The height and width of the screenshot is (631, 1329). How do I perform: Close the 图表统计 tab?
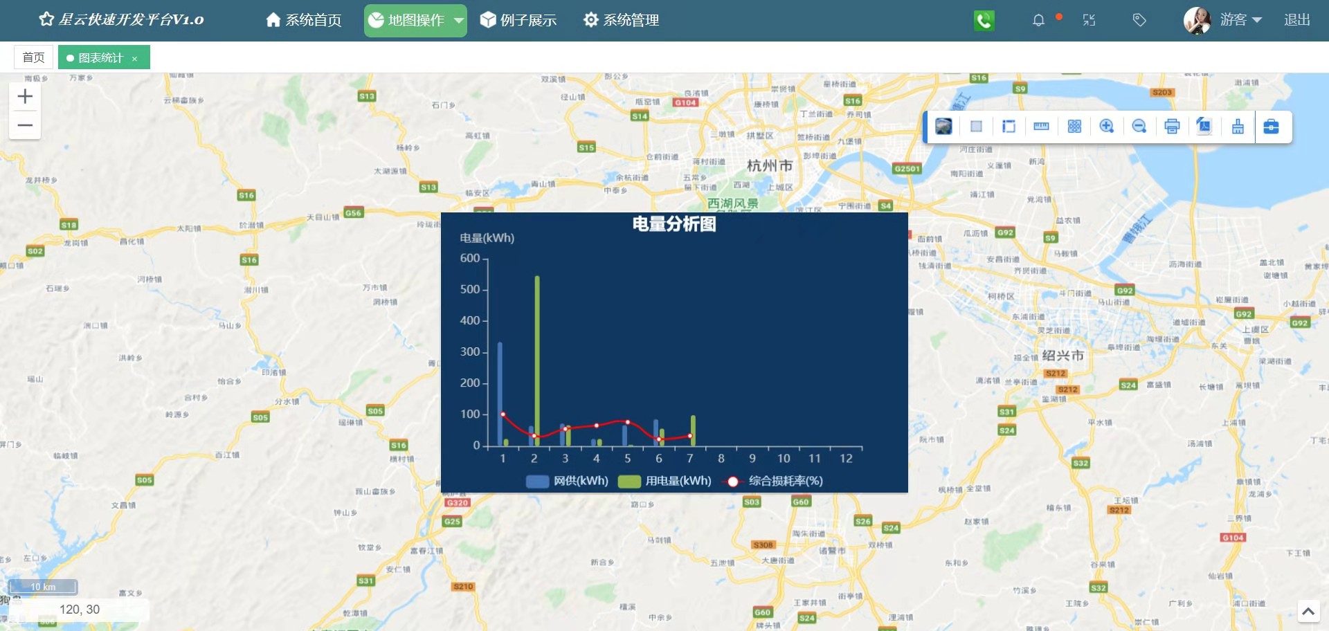[135, 58]
